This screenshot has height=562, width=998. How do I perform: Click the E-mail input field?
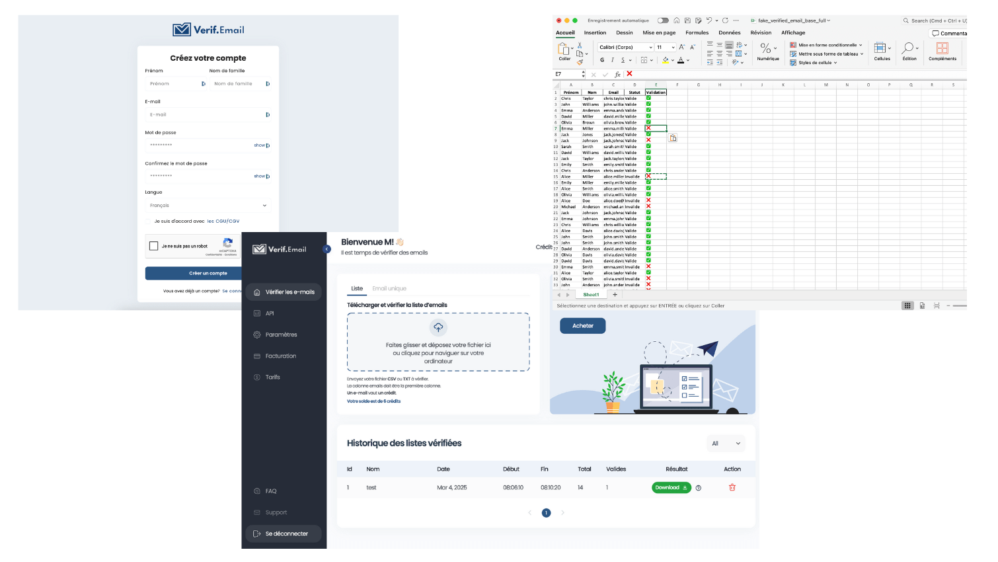click(208, 114)
